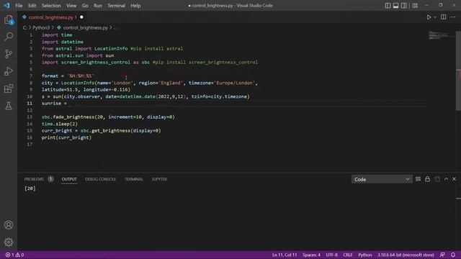Toggle the secondary side bar layout icon

click(403, 6)
